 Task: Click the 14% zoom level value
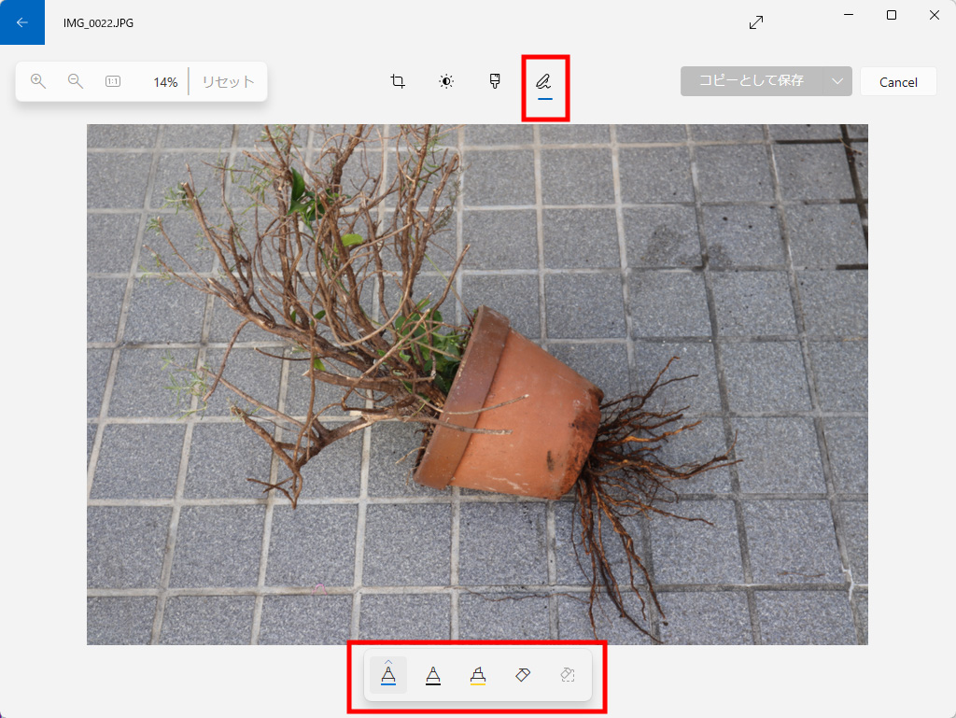165,82
